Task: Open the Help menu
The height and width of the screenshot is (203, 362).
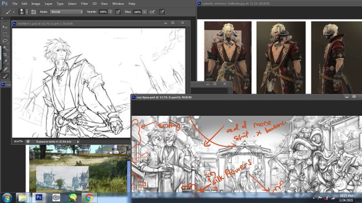Action: tap(132, 4)
